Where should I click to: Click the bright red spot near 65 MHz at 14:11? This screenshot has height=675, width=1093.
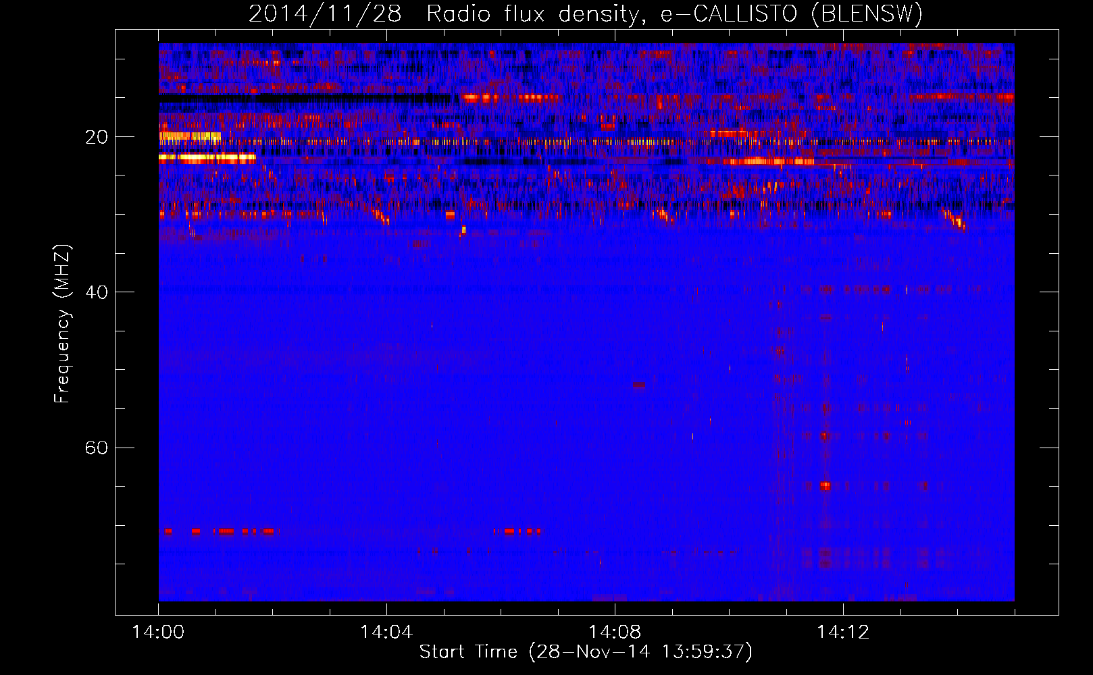tap(825, 486)
